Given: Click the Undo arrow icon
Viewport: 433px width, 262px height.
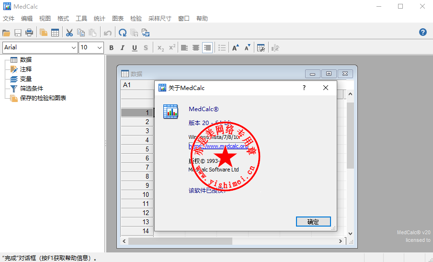Looking at the screenshot, I should point(107,33).
